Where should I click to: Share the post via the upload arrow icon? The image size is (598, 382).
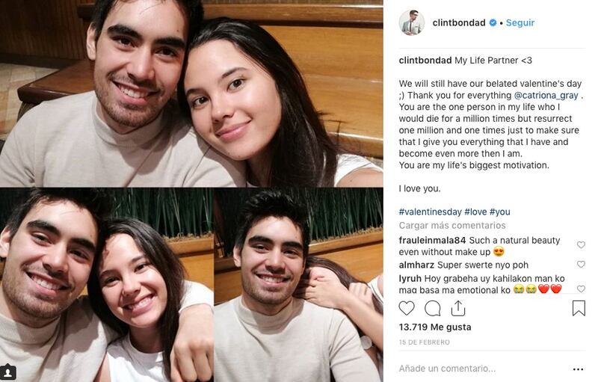pos(458,308)
